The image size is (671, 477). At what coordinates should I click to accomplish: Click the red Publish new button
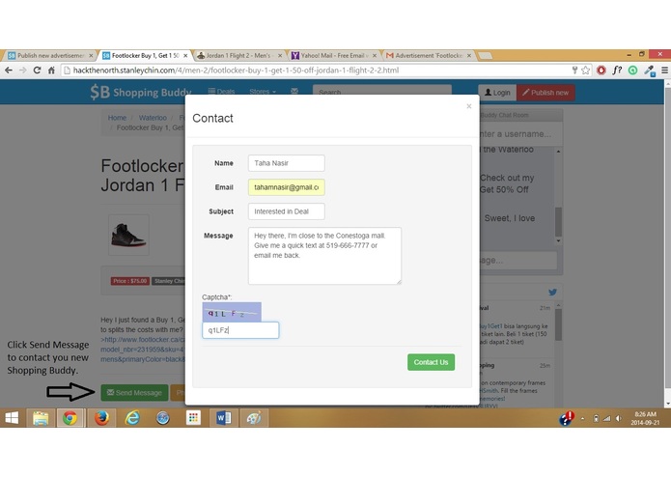point(545,93)
